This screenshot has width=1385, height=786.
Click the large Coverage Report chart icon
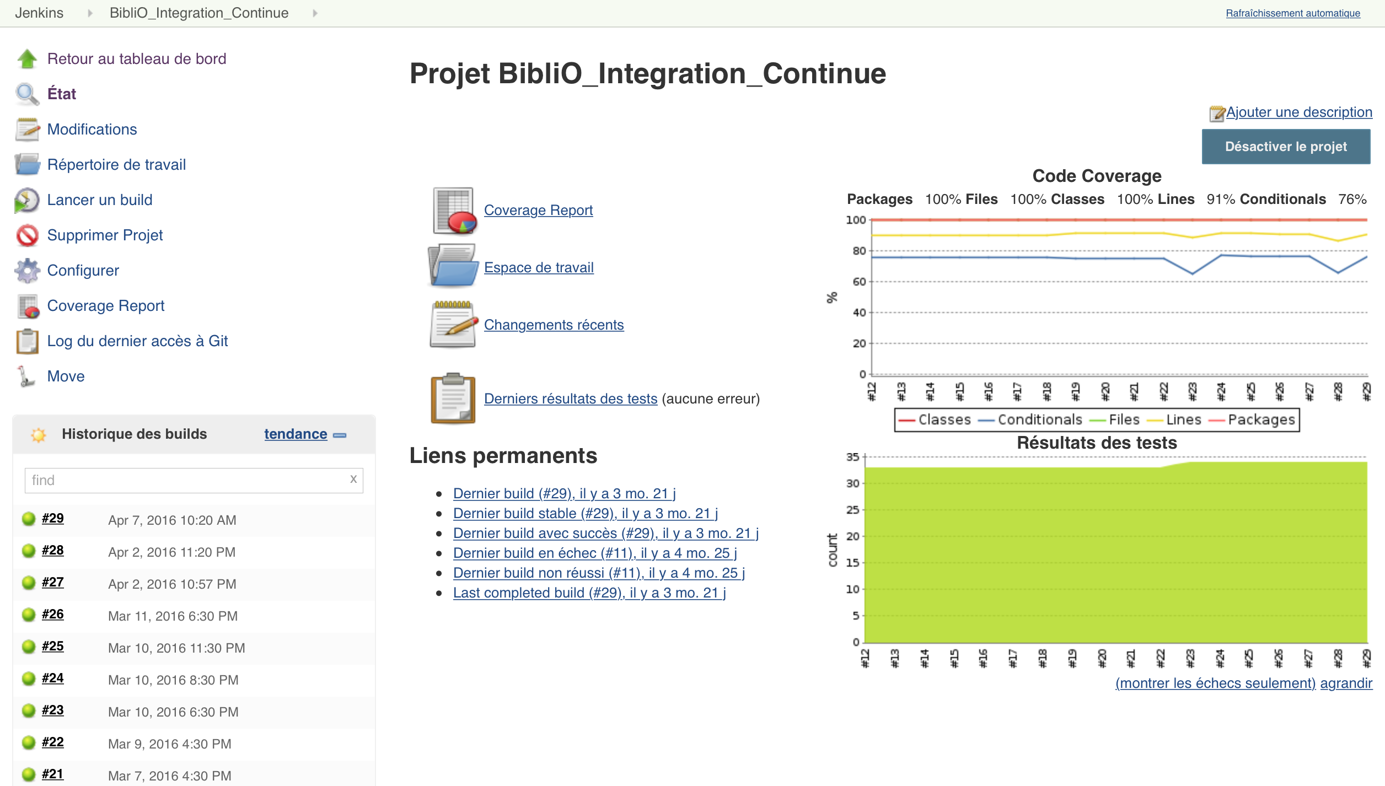click(x=454, y=210)
